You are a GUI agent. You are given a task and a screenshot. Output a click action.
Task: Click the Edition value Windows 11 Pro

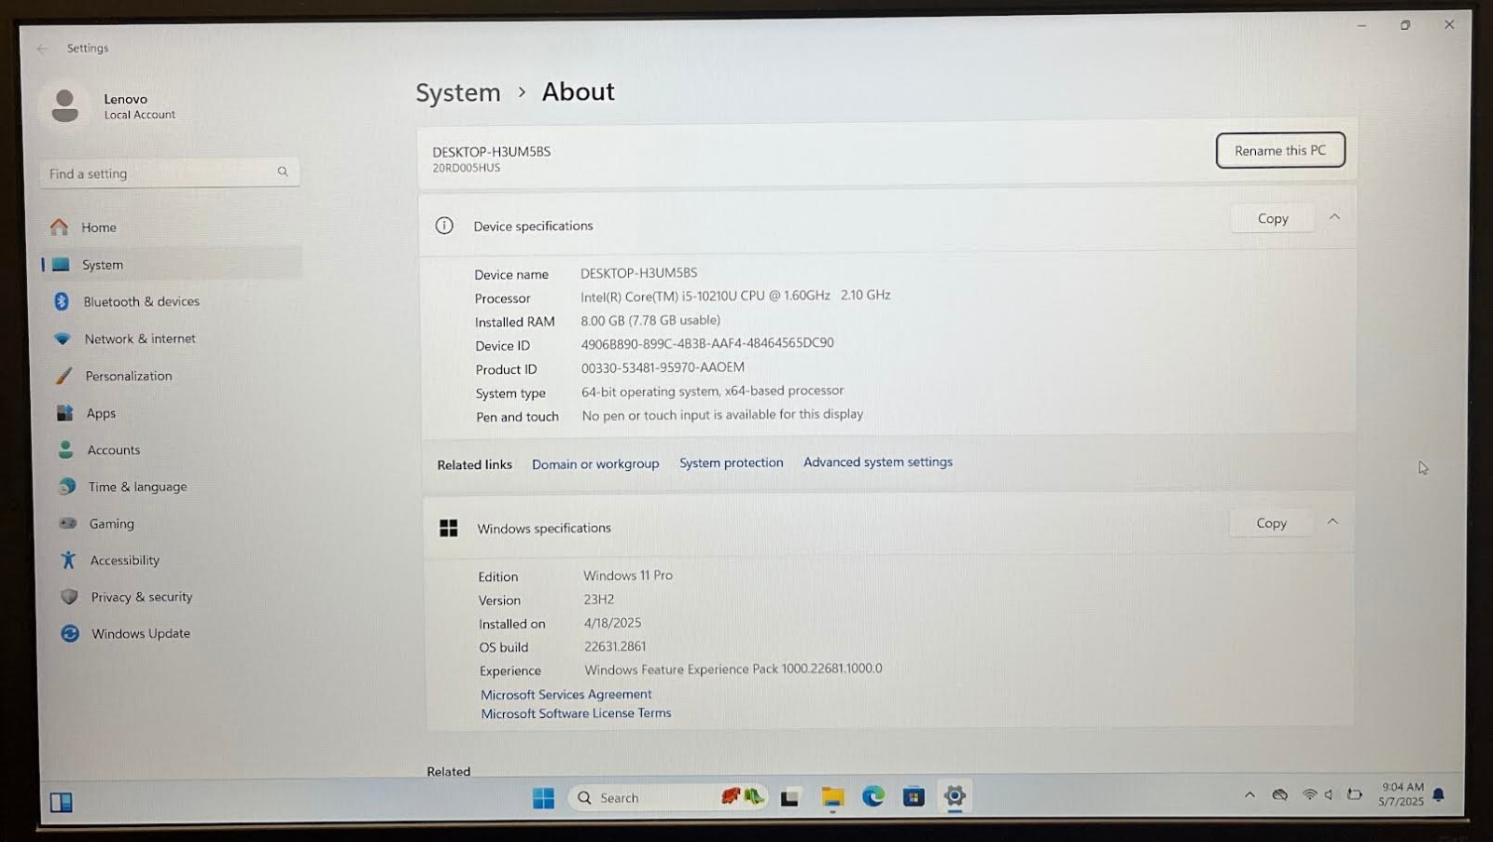628,575
